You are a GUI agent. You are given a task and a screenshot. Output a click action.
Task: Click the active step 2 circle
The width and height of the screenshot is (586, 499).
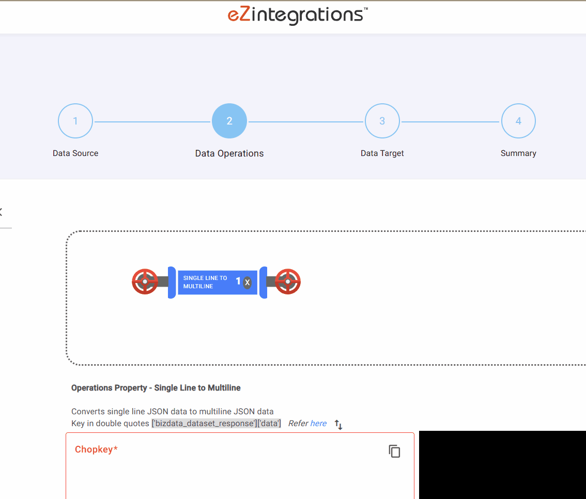(229, 121)
